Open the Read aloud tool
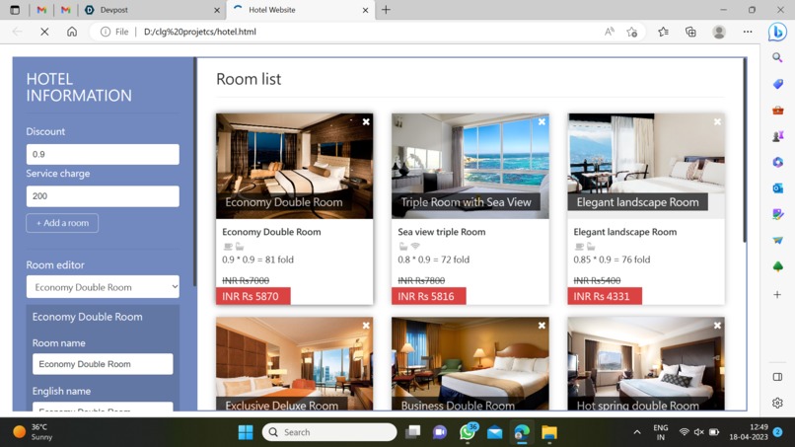795x447 pixels. (609, 32)
